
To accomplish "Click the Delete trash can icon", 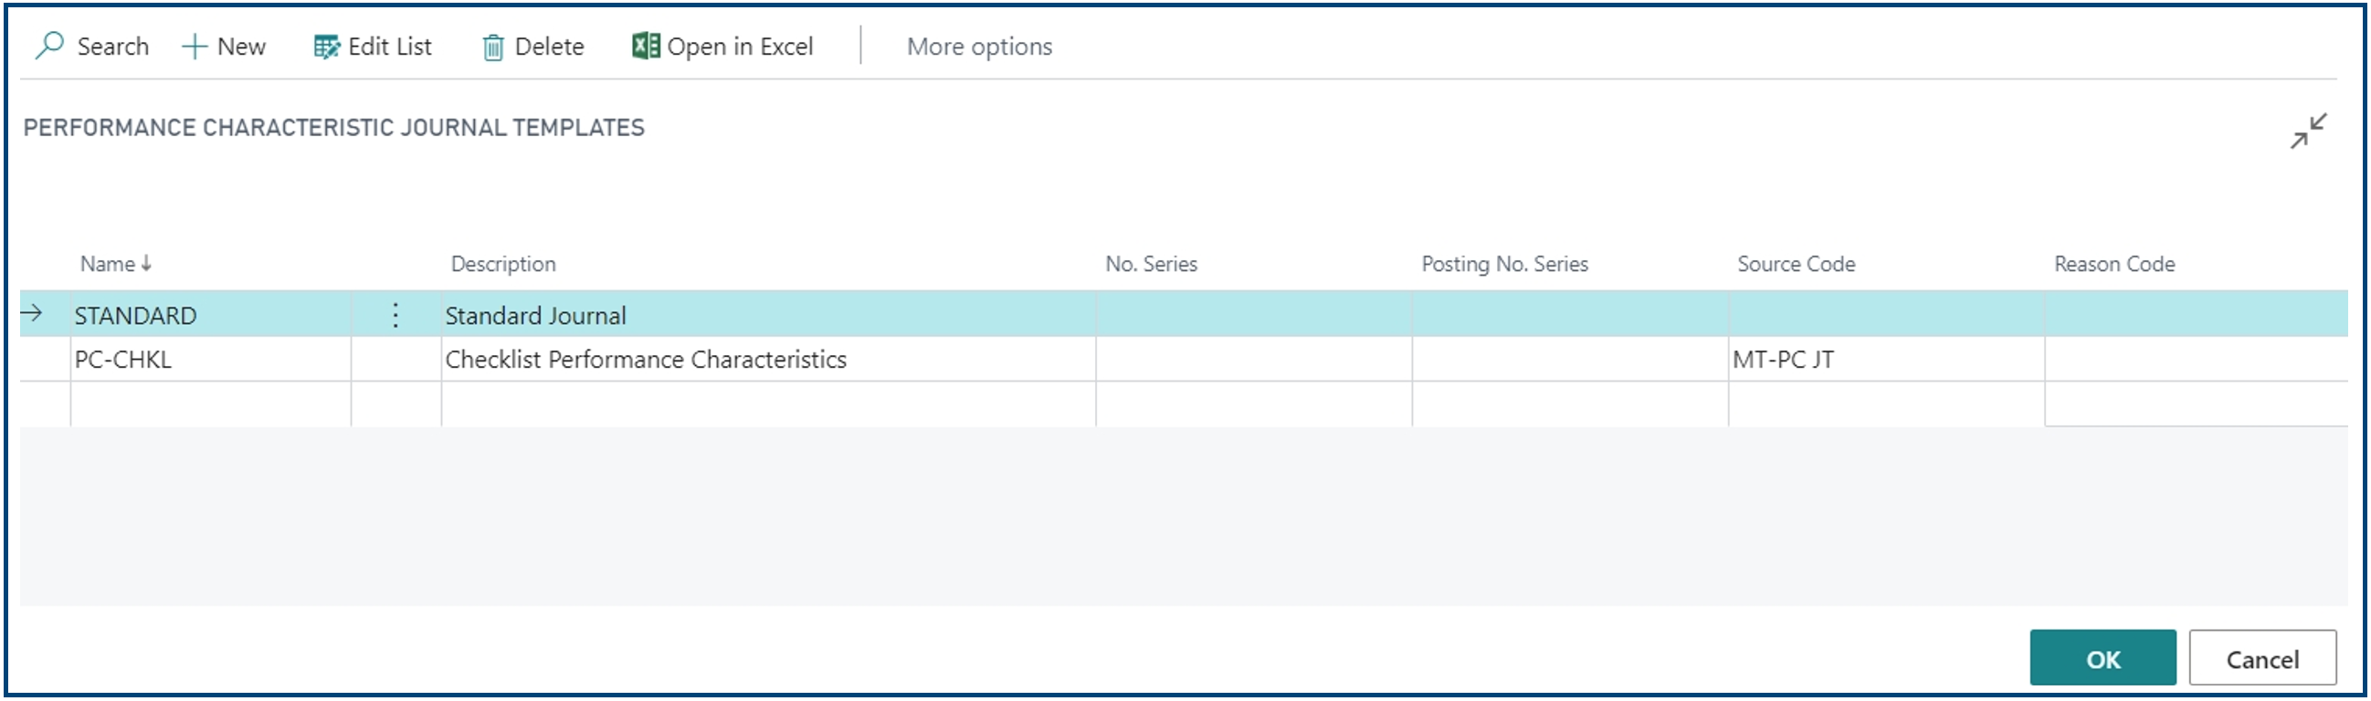I will pos(493,47).
